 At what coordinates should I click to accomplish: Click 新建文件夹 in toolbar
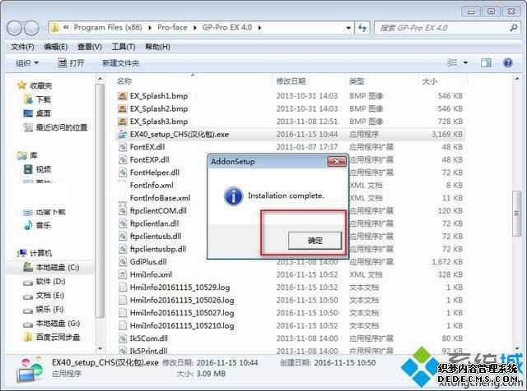pos(120,62)
